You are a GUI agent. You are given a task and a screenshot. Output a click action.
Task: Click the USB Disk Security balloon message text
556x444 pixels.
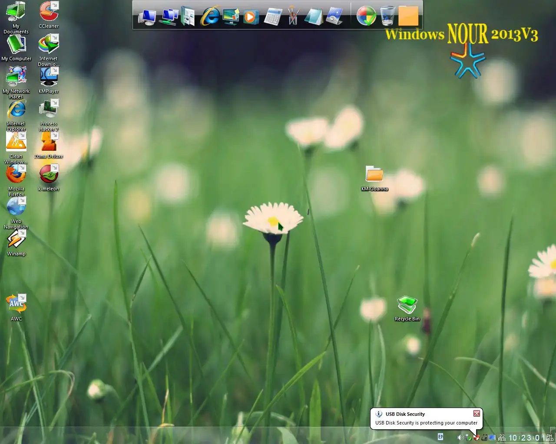pos(426,423)
